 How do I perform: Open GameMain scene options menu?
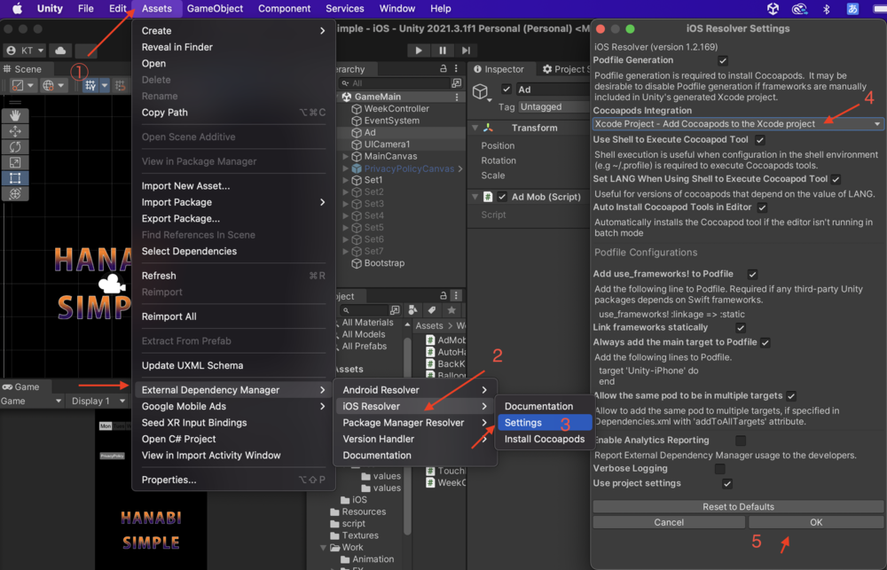tap(457, 97)
